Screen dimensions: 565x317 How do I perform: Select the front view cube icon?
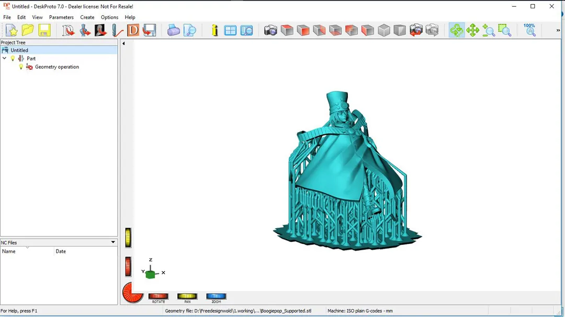[x=303, y=30]
